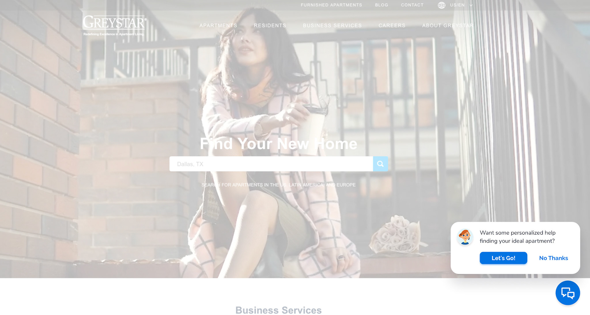590x315 pixels.
Task: Open the About Greystar menu
Action: click(x=448, y=26)
